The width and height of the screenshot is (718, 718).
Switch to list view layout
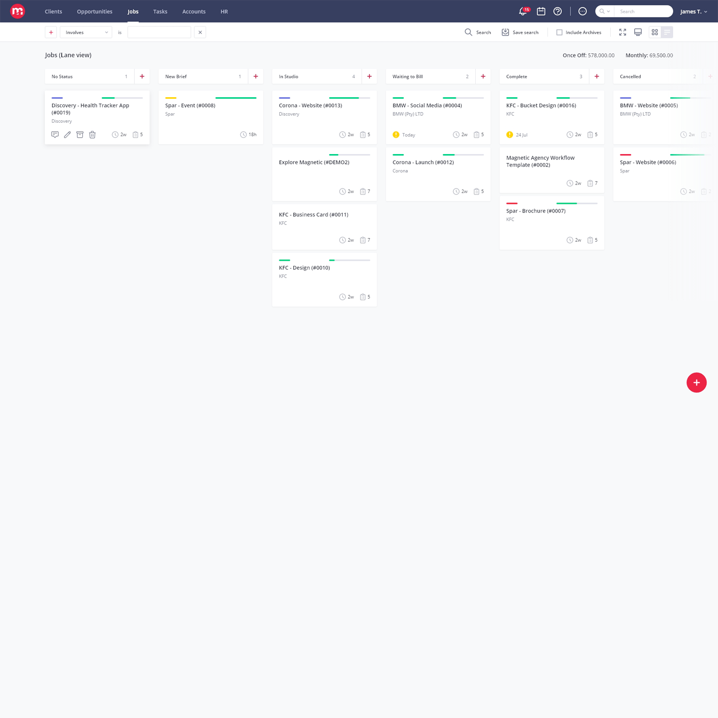(667, 32)
